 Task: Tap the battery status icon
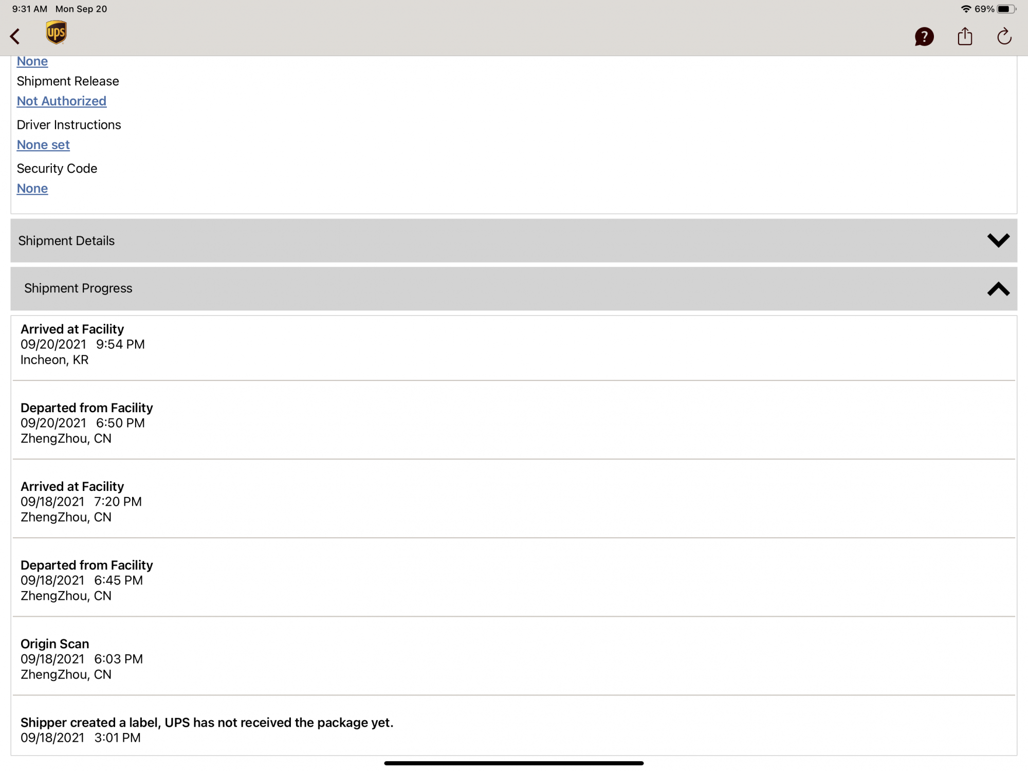coord(1006,9)
